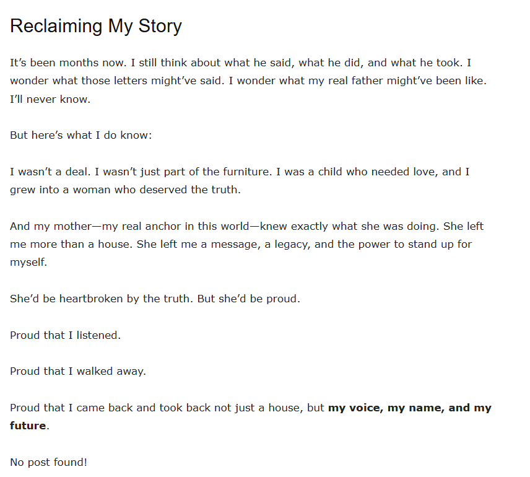530x477 pixels.
Task: Click the bold word "future"
Action: click(28, 426)
